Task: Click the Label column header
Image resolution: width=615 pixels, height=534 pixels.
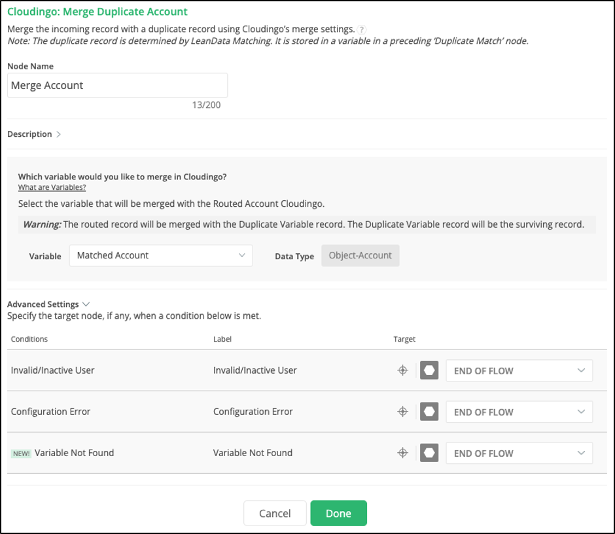Action: click(222, 339)
